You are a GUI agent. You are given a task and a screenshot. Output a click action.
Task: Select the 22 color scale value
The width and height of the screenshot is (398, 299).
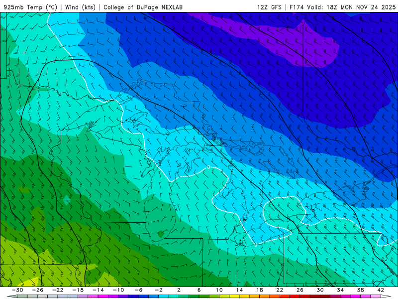click(280, 290)
